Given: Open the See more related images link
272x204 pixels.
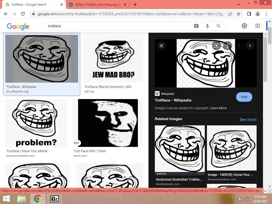Looking at the screenshot, I should pos(248,119).
